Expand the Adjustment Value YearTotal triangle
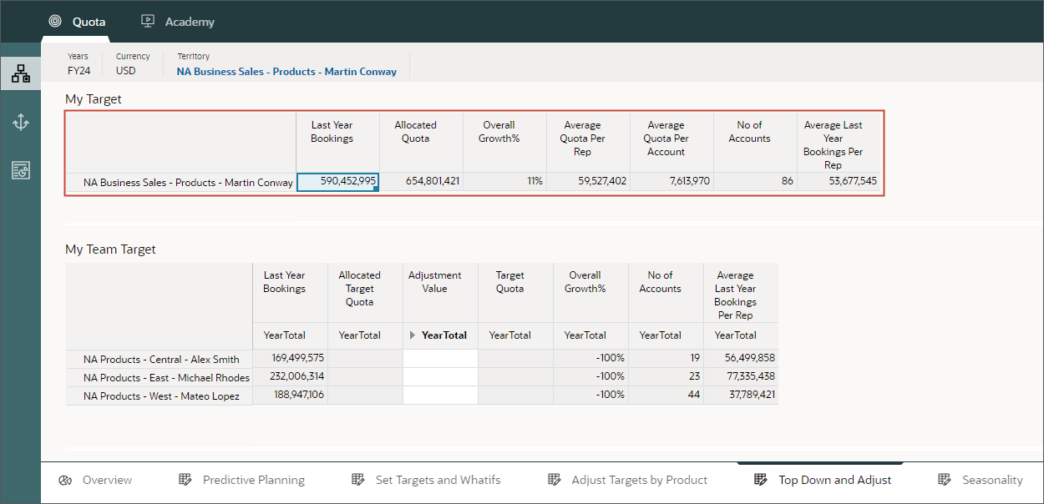The height and width of the screenshot is (504, 1044). pyautogui.click(x=413, y=335)
